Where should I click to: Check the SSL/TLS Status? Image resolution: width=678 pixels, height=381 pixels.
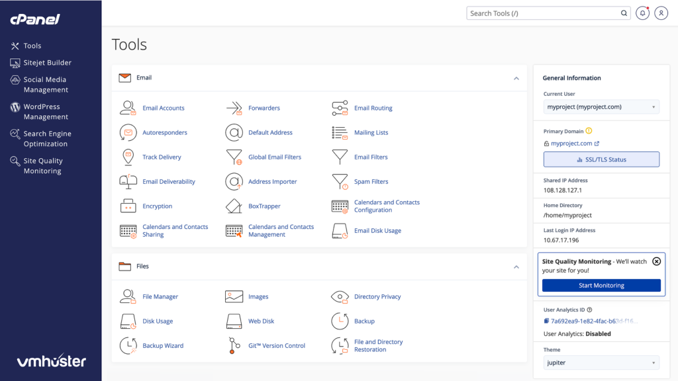tap(601, 159)
